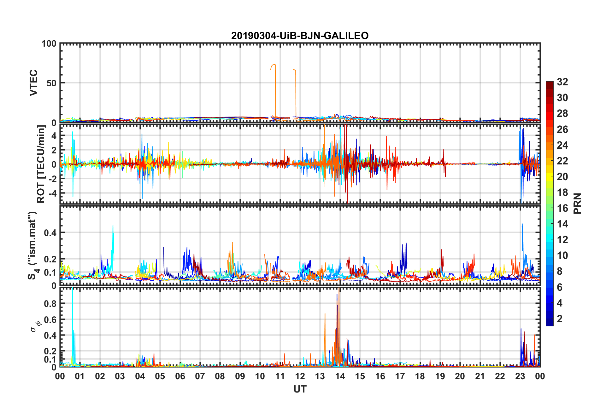Click colorbar tick label 8
Image resolution: width=600 pixels, height=407 pixels.
coord(560,271)
